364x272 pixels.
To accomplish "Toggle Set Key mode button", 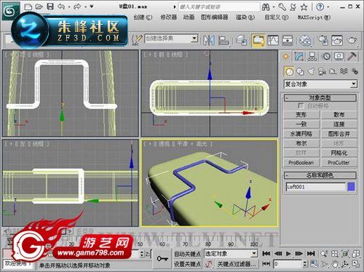I will 187,264.
